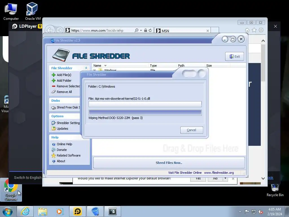Screen dimensions: 289x217
Task: Open Action Center flag icon
Action: (x=247, y=212)
